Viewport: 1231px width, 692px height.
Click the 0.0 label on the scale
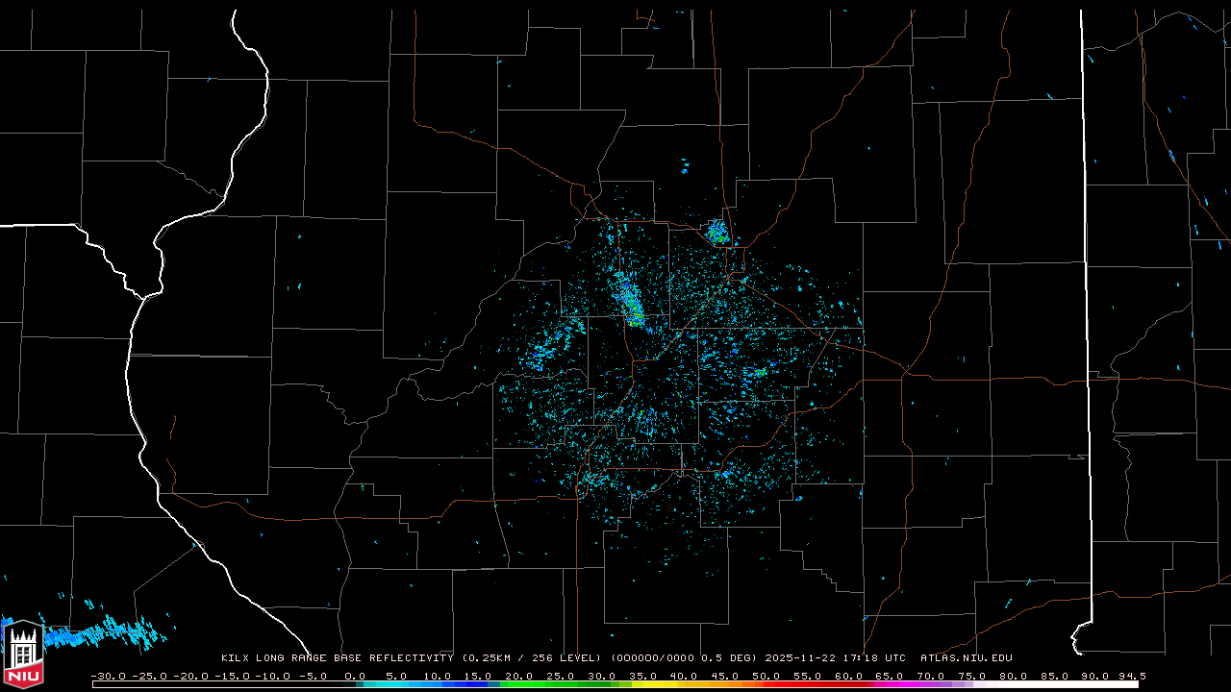[355, 676]
